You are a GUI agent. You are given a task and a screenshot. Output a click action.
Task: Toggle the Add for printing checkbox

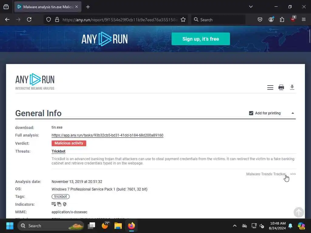251,113
